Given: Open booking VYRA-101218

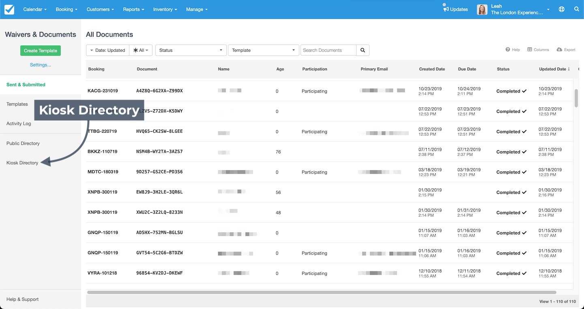Looking at the screenshot, I should point(102,273).
